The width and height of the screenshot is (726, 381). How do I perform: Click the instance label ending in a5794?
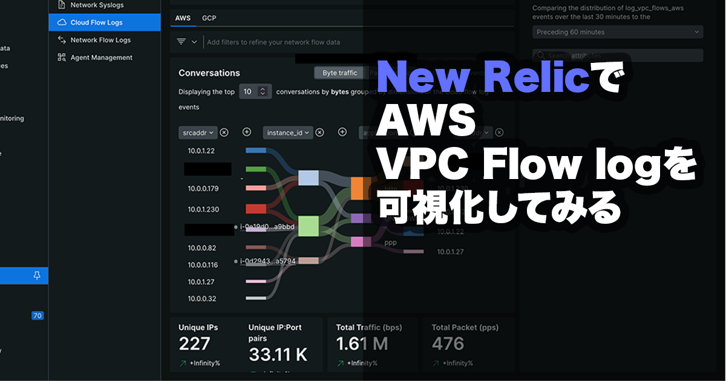tap(267, 261)
